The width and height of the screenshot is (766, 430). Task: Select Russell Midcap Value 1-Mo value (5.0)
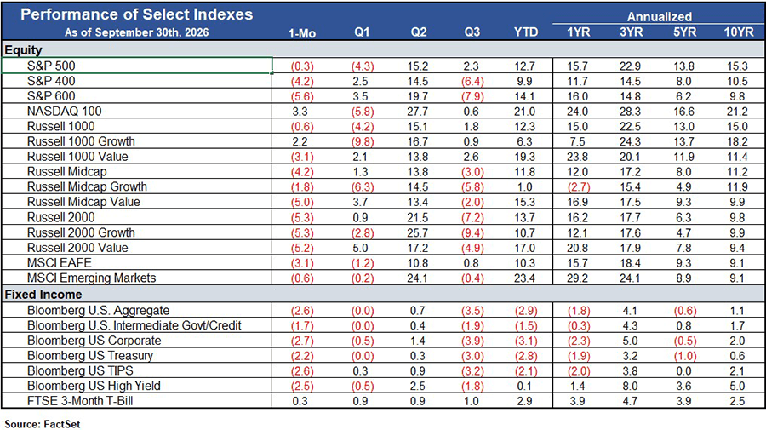point(302,203)
